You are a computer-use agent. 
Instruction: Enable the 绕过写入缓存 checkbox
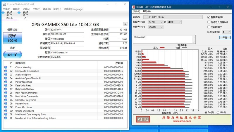click(x=209, y=22)
